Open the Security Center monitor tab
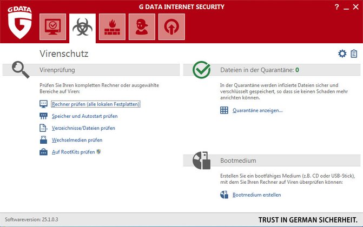 (52, 26)
